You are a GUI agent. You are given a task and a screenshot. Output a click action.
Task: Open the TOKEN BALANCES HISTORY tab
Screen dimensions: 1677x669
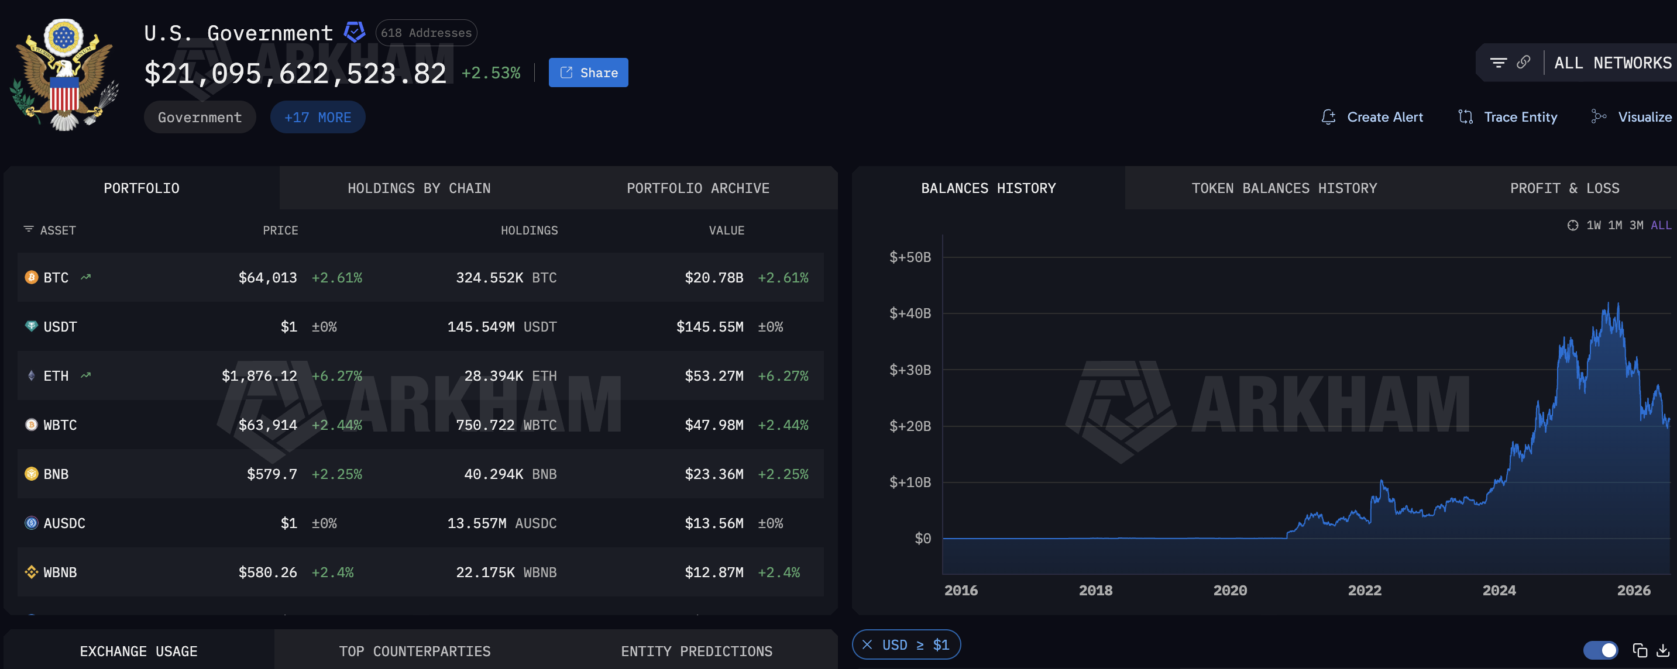[1284, 188]
